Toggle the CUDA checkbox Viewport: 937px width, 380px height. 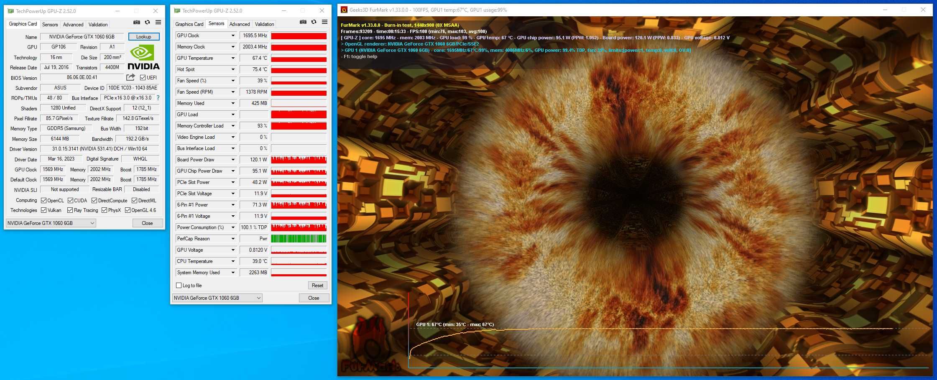pyautogui.click(x=71, y=201)
